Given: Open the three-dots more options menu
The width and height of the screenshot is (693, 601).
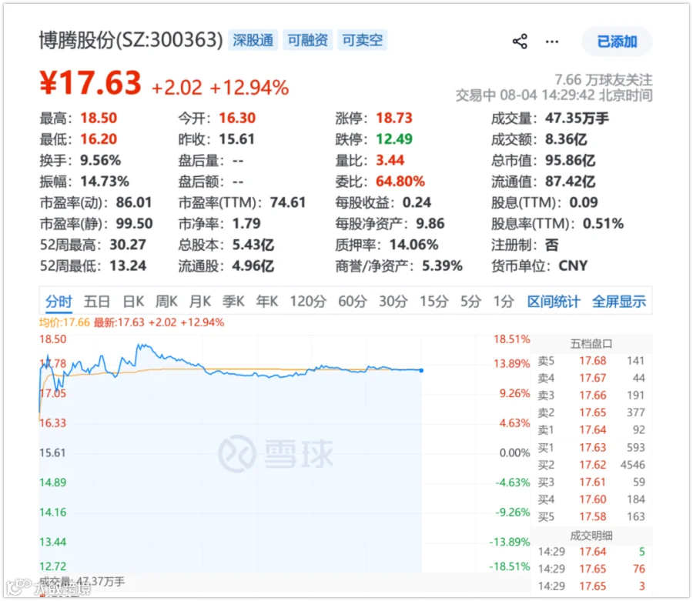Looking at the screenshot, I should 551,42.
